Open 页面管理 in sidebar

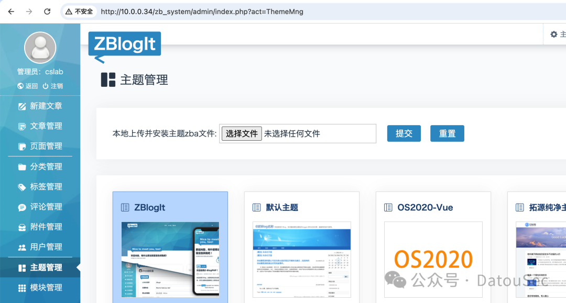coord(40,147)
